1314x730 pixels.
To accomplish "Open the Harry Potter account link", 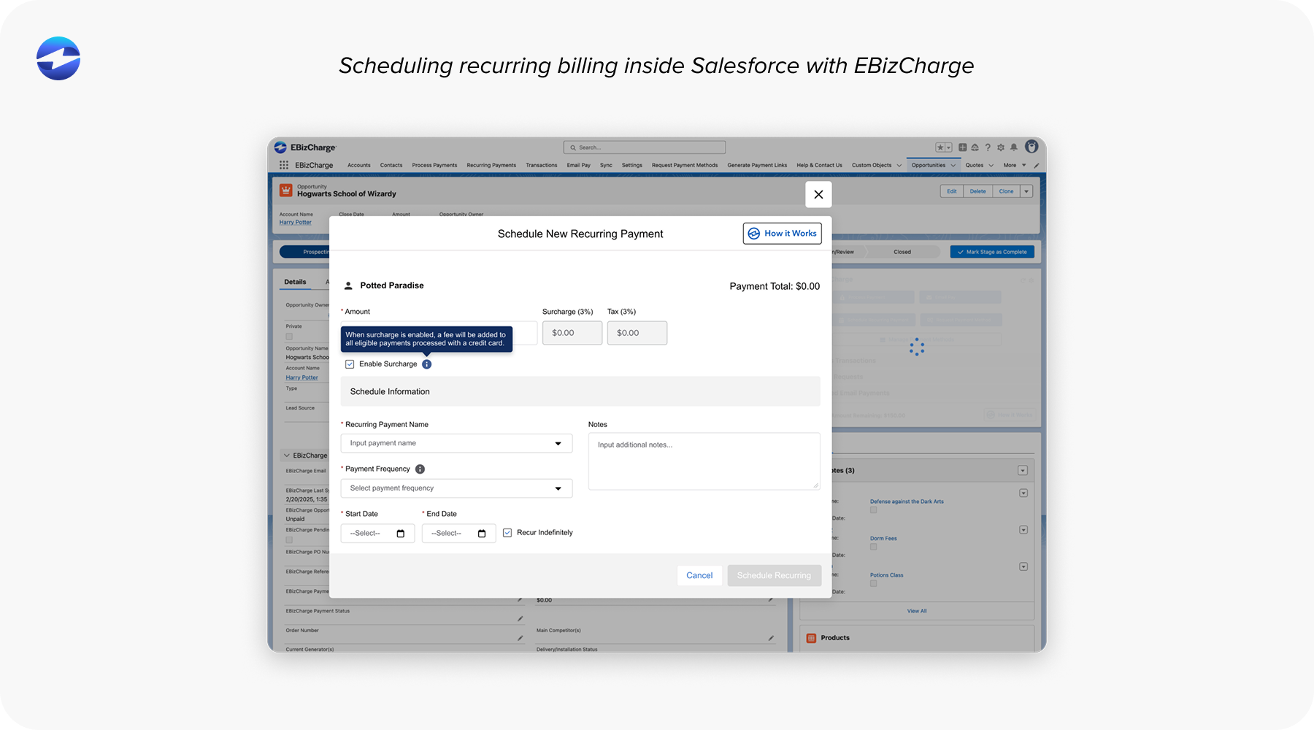I will (295, 222).
